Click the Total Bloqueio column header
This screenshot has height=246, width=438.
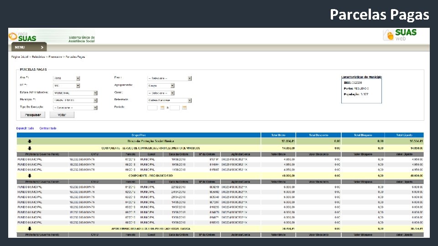pyautogui.click(x=363, y=135)
